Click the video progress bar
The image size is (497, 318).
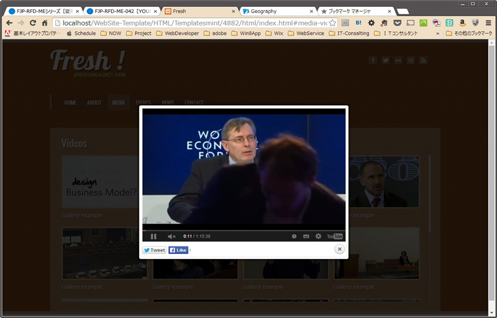[x=244, y=230]
